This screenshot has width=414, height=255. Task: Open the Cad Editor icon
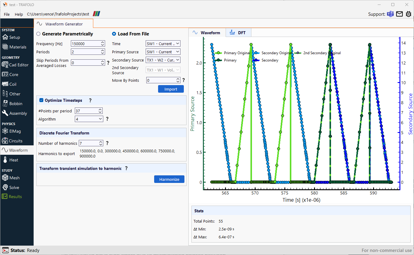pyautogui.click(x=5, y=65)
